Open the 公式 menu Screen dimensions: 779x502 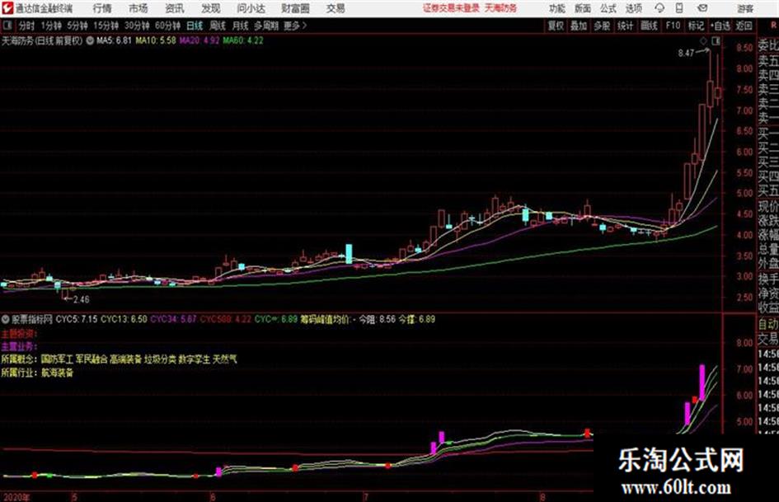click(x=608, y=8)
